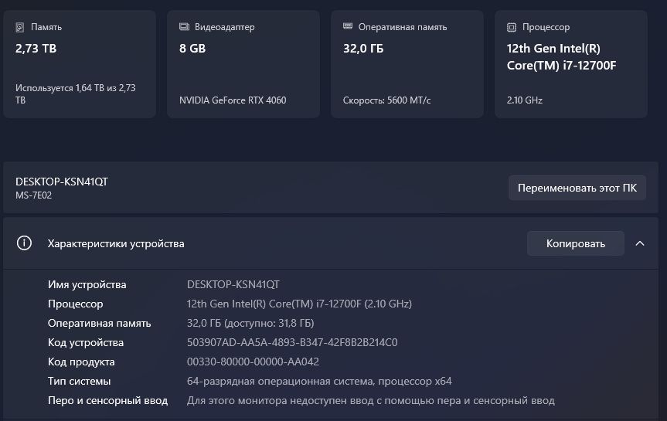Screen dimensions: 667x421
Task: Click the Процессор label in specifications list
Action: click(75, 304)
